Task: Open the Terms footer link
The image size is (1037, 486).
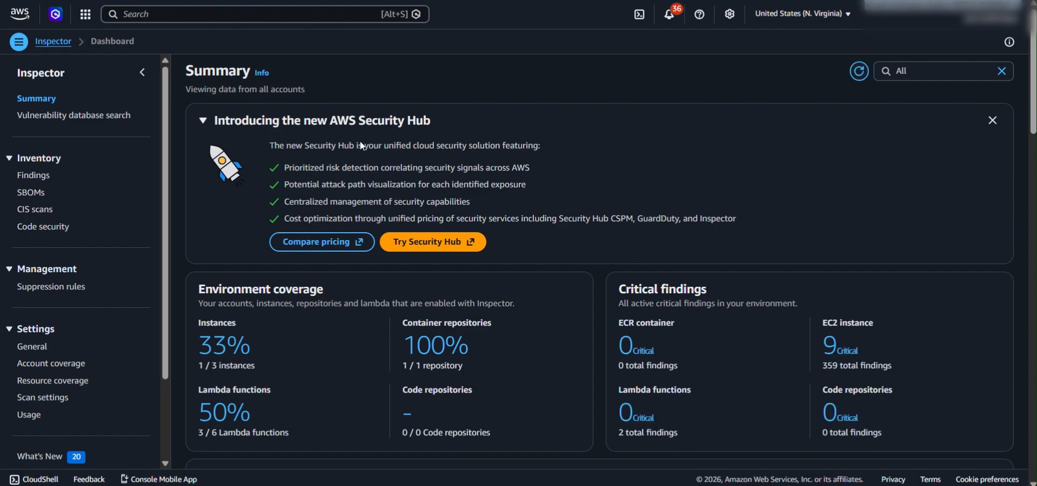Action: point(930,479)
